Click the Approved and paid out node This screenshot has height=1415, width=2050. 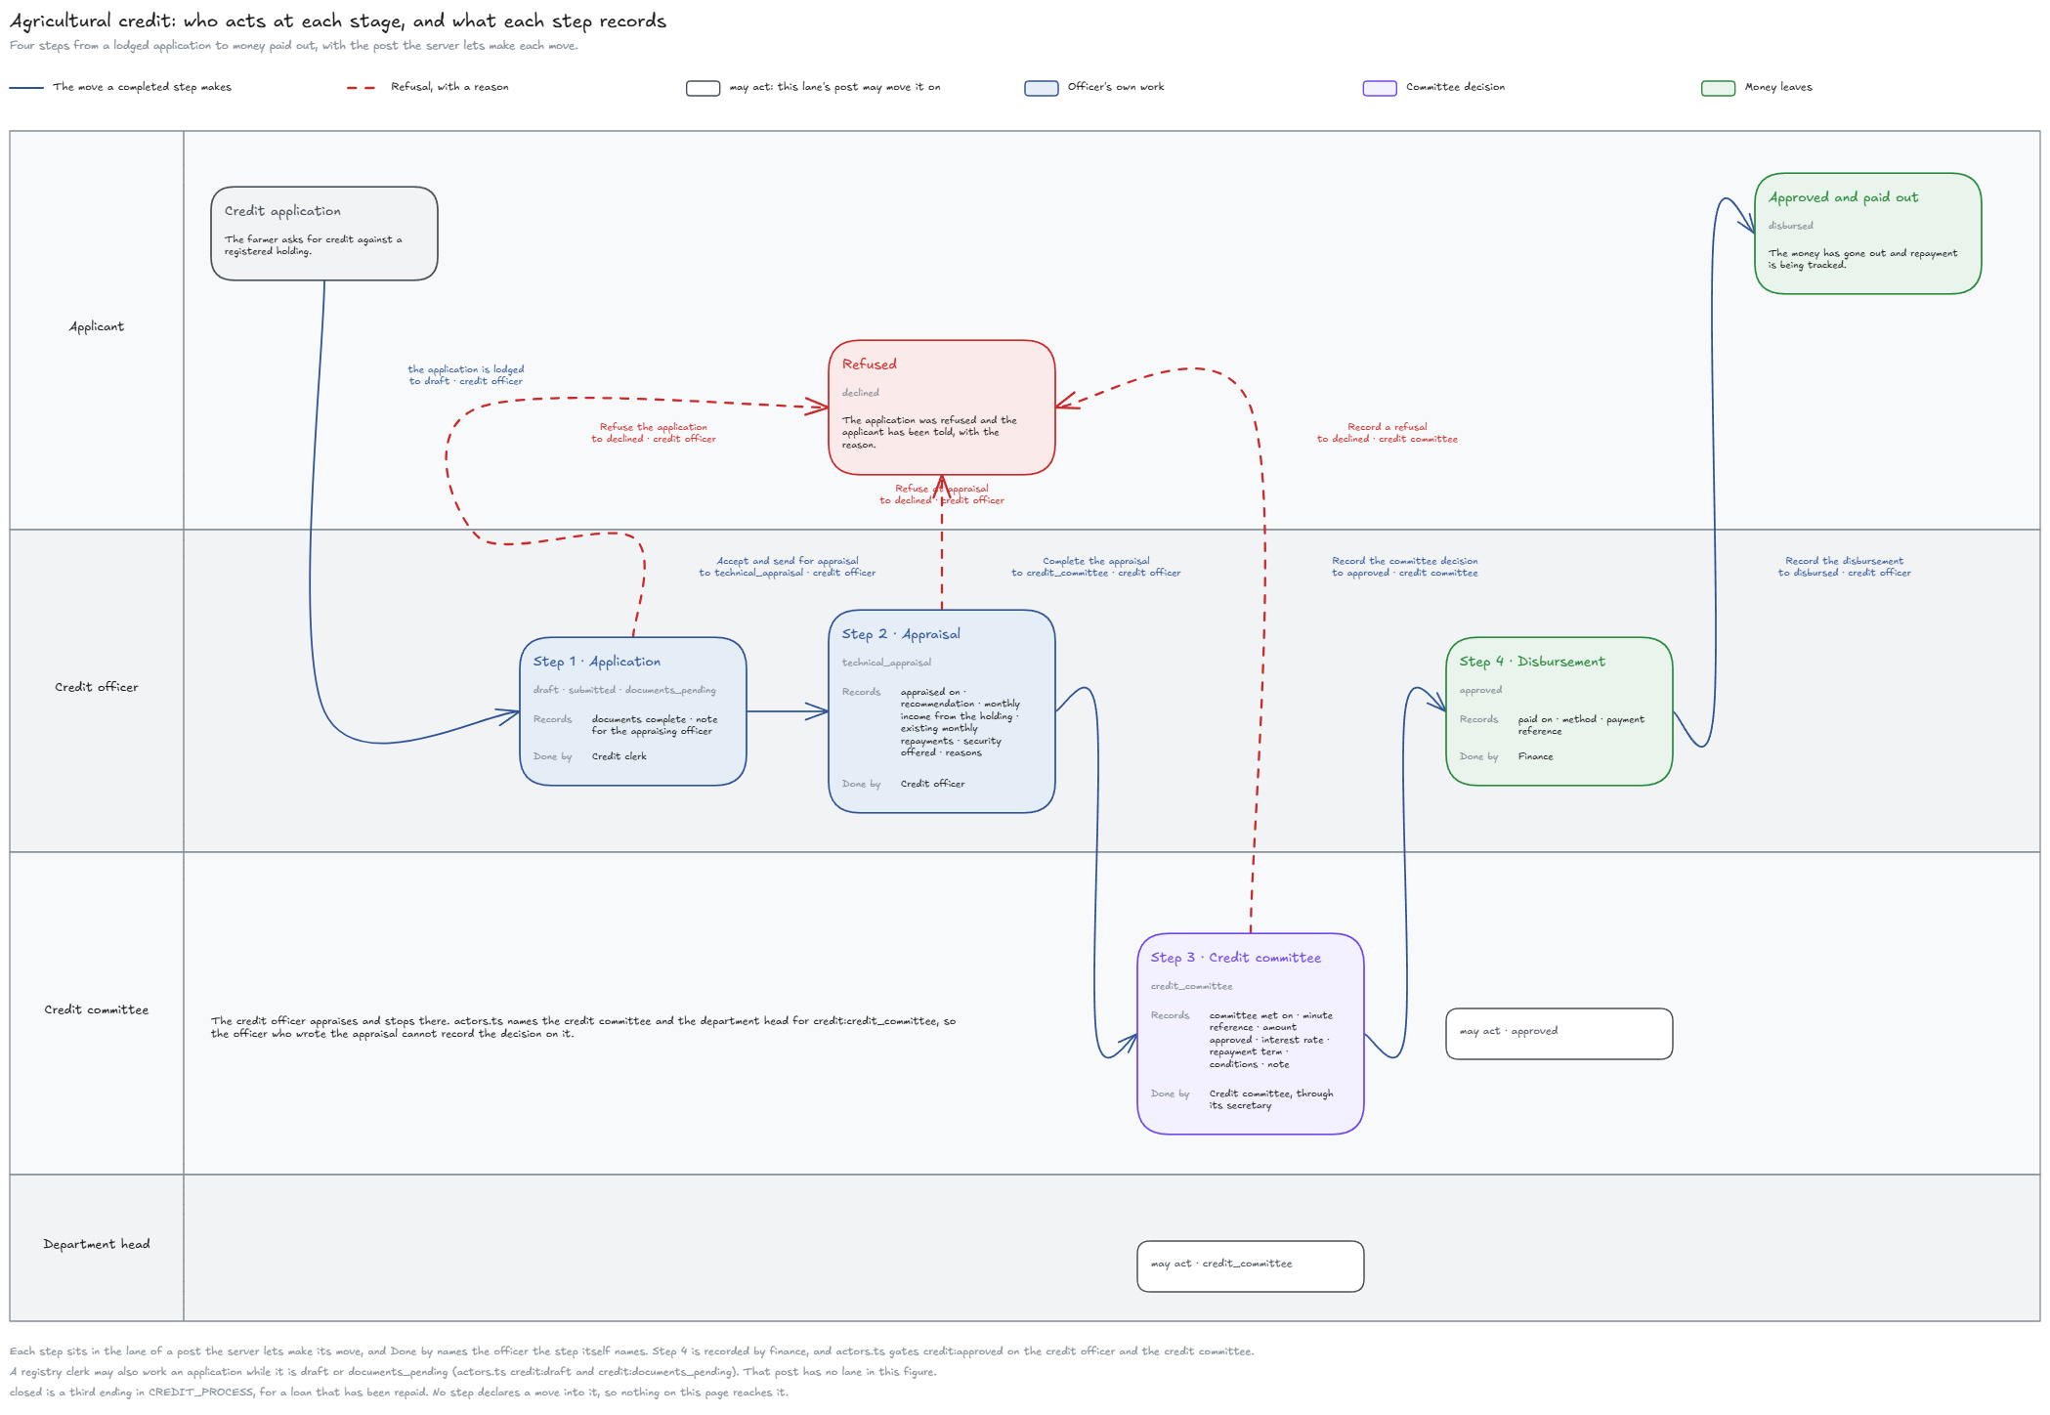1868,234
